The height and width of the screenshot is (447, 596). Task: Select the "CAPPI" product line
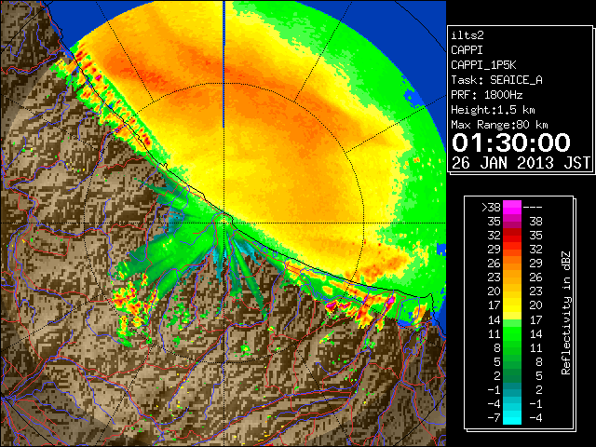(x=467, y=50)
